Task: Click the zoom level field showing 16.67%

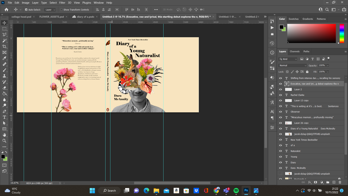Action: pos(15,183)
